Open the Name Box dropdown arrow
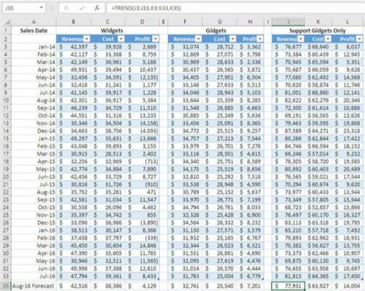Screen dimensions: 365x291 (x=41, y=8)
